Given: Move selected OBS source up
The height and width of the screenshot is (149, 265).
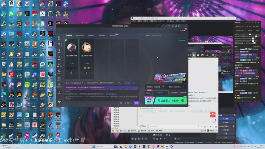Looking at the screenshot, I should (164, 139).
